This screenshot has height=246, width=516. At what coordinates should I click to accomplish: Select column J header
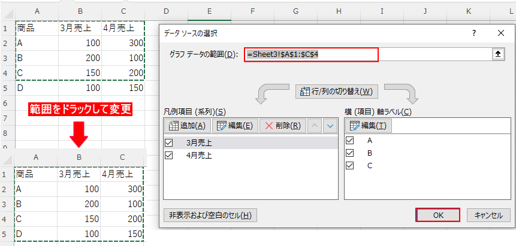[425, 11]
